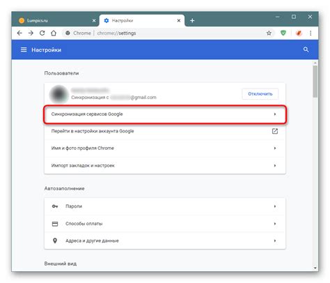Close the Lumpics.ru tab

(x=94, y=21)
